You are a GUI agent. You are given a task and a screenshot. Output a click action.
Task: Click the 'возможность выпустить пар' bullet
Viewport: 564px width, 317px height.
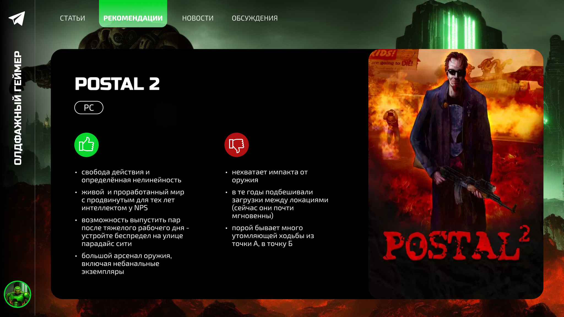point(135,232)
